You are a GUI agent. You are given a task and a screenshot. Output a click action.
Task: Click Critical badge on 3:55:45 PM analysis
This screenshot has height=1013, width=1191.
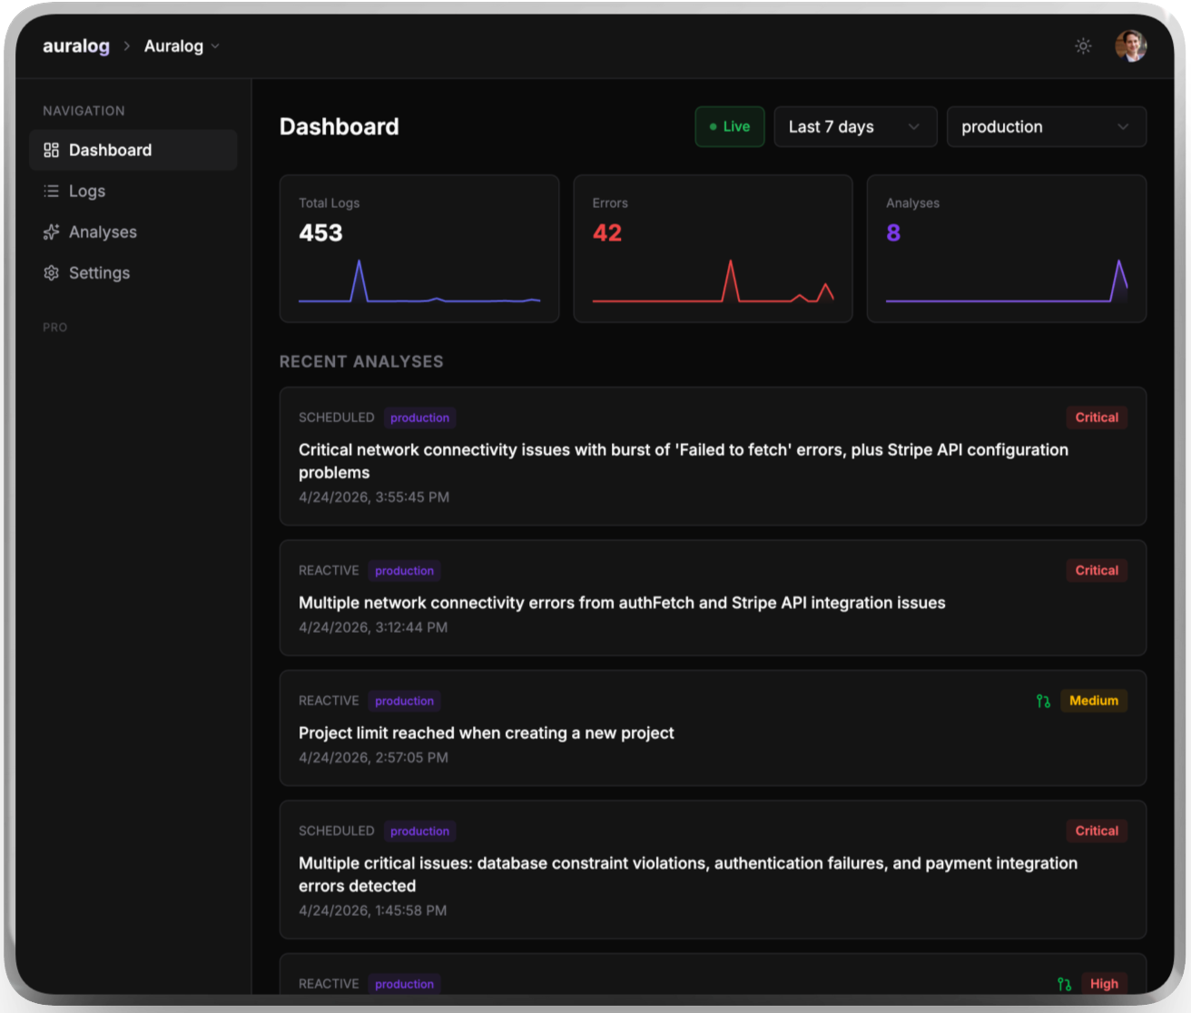pyautogui.click(x=1097, y=418)
